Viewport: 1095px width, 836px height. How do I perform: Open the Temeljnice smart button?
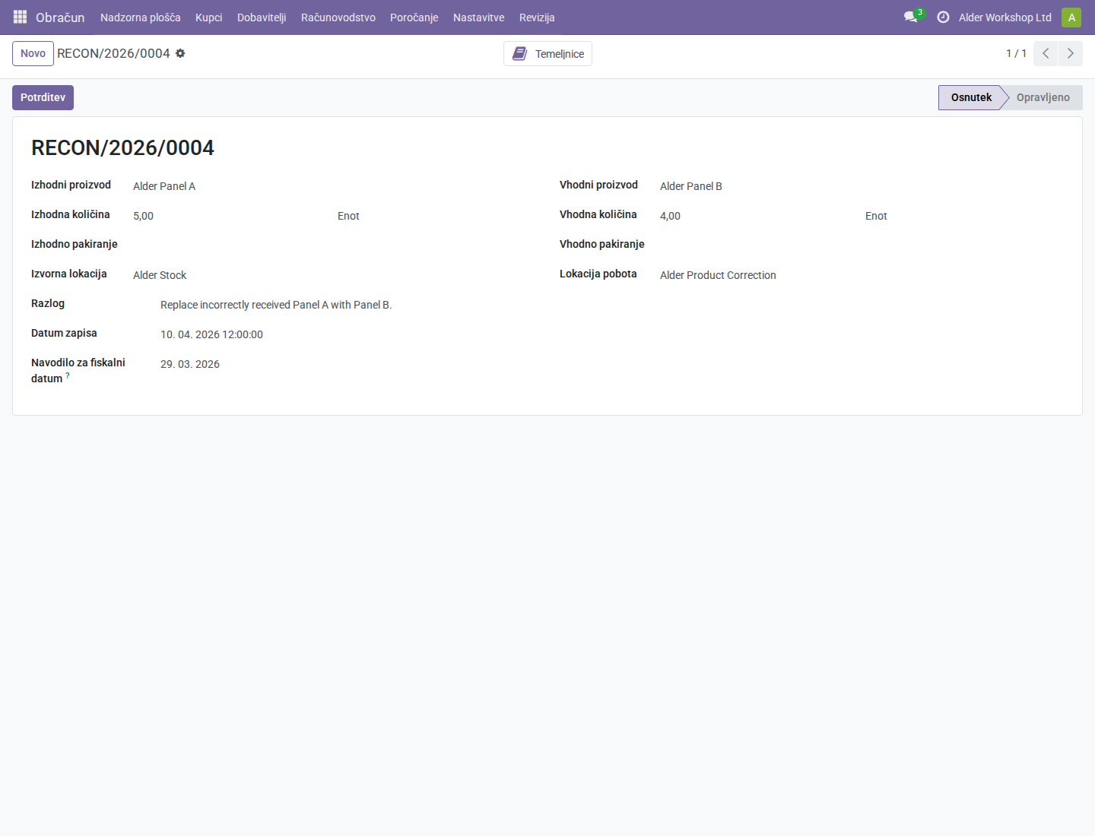point(547,54)
